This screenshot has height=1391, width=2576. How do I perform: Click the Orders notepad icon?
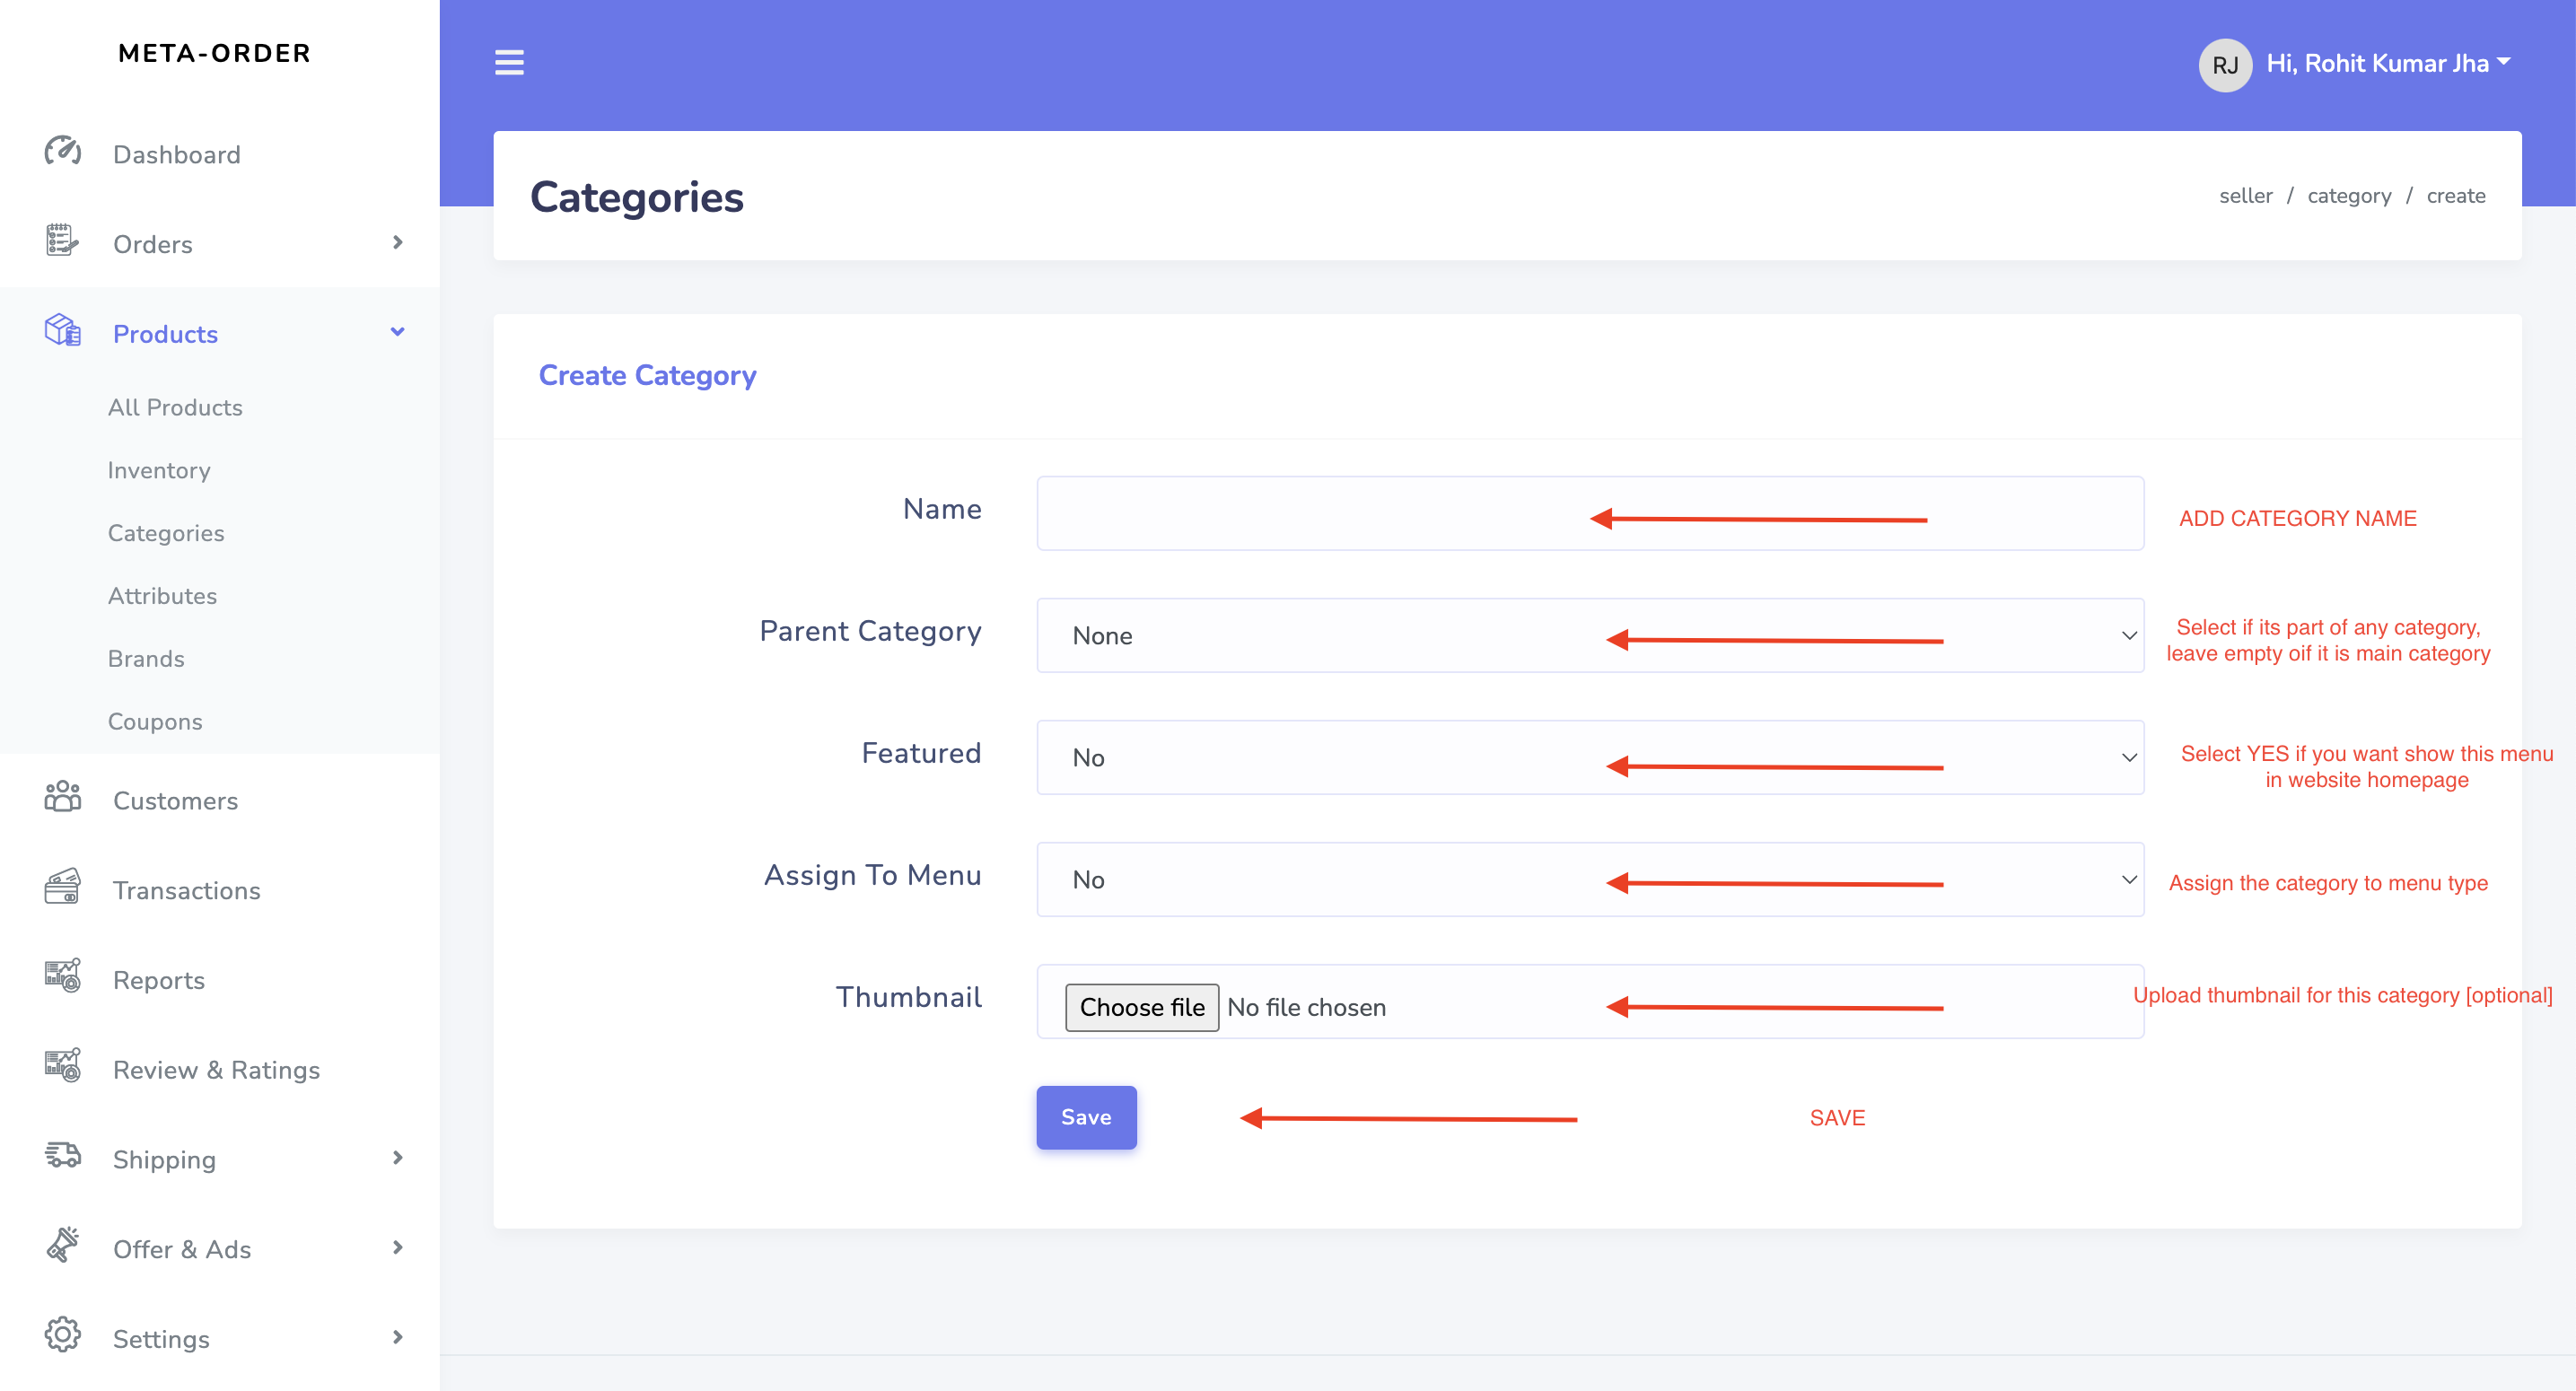pyautogui.click(x=62, y=241)
